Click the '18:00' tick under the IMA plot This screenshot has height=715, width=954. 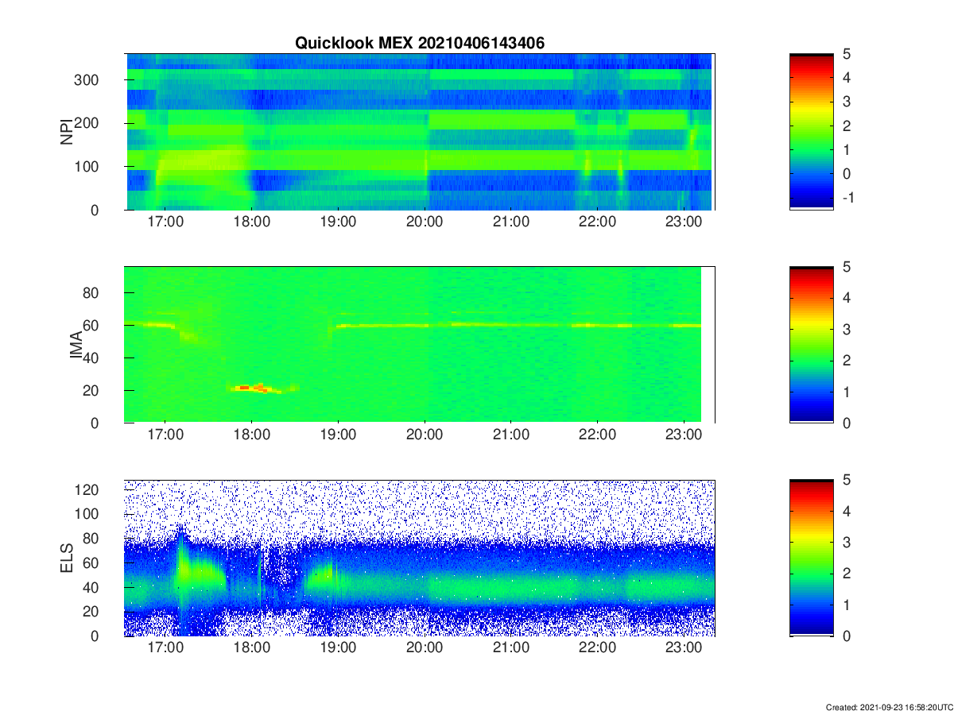251,435
